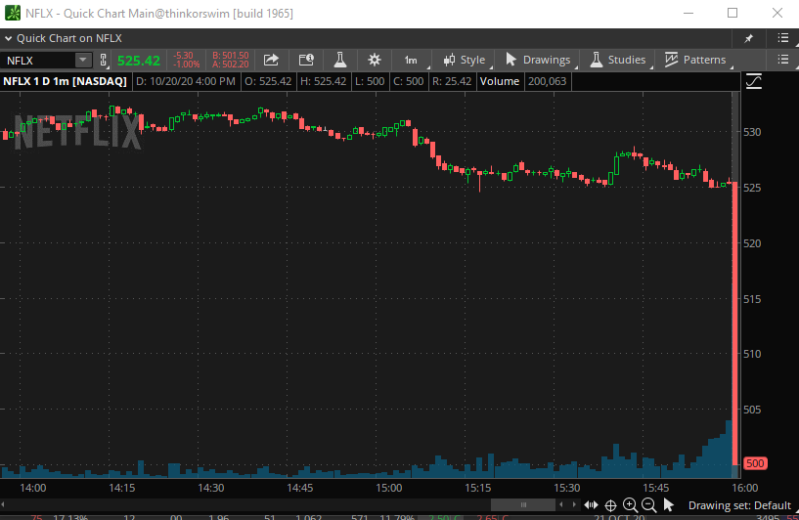
Task: Click the 15:00 time axis label
Action: [x=389, y=488]
